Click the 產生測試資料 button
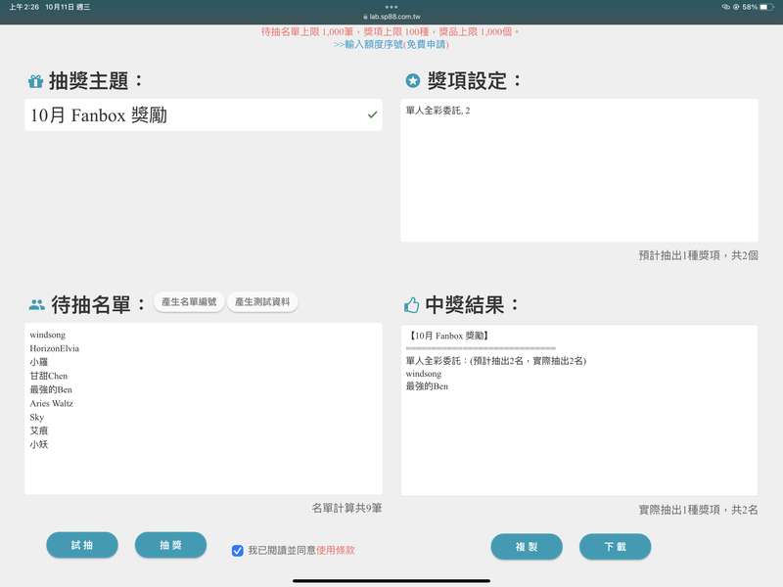 pos(262,302)
